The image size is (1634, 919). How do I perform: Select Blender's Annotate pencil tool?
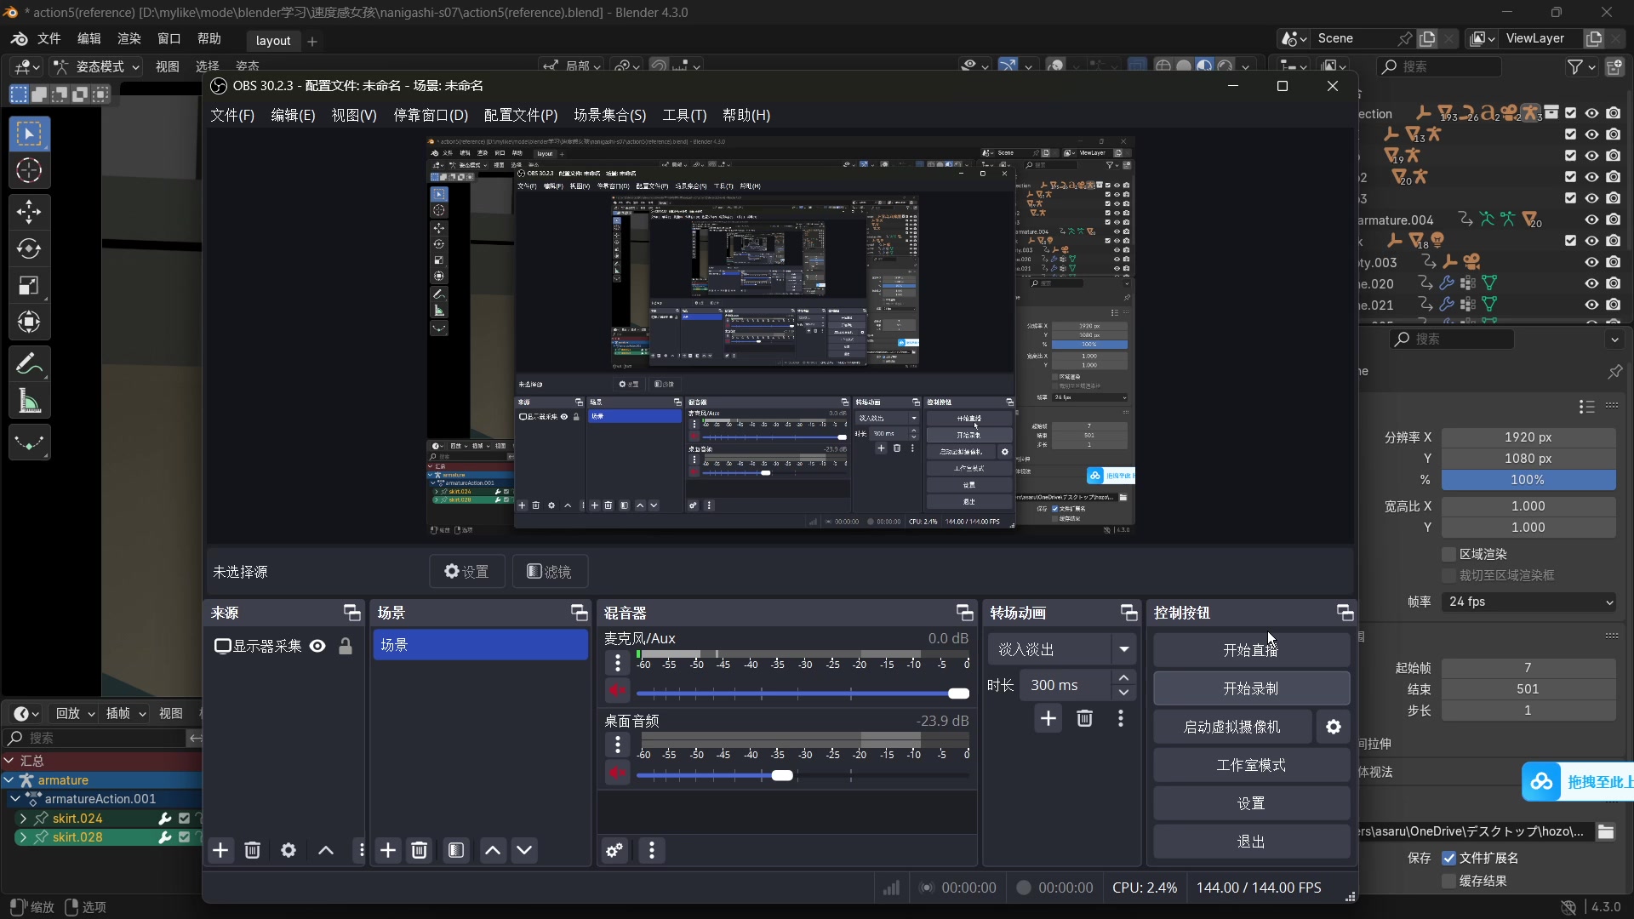pos(29,364)
